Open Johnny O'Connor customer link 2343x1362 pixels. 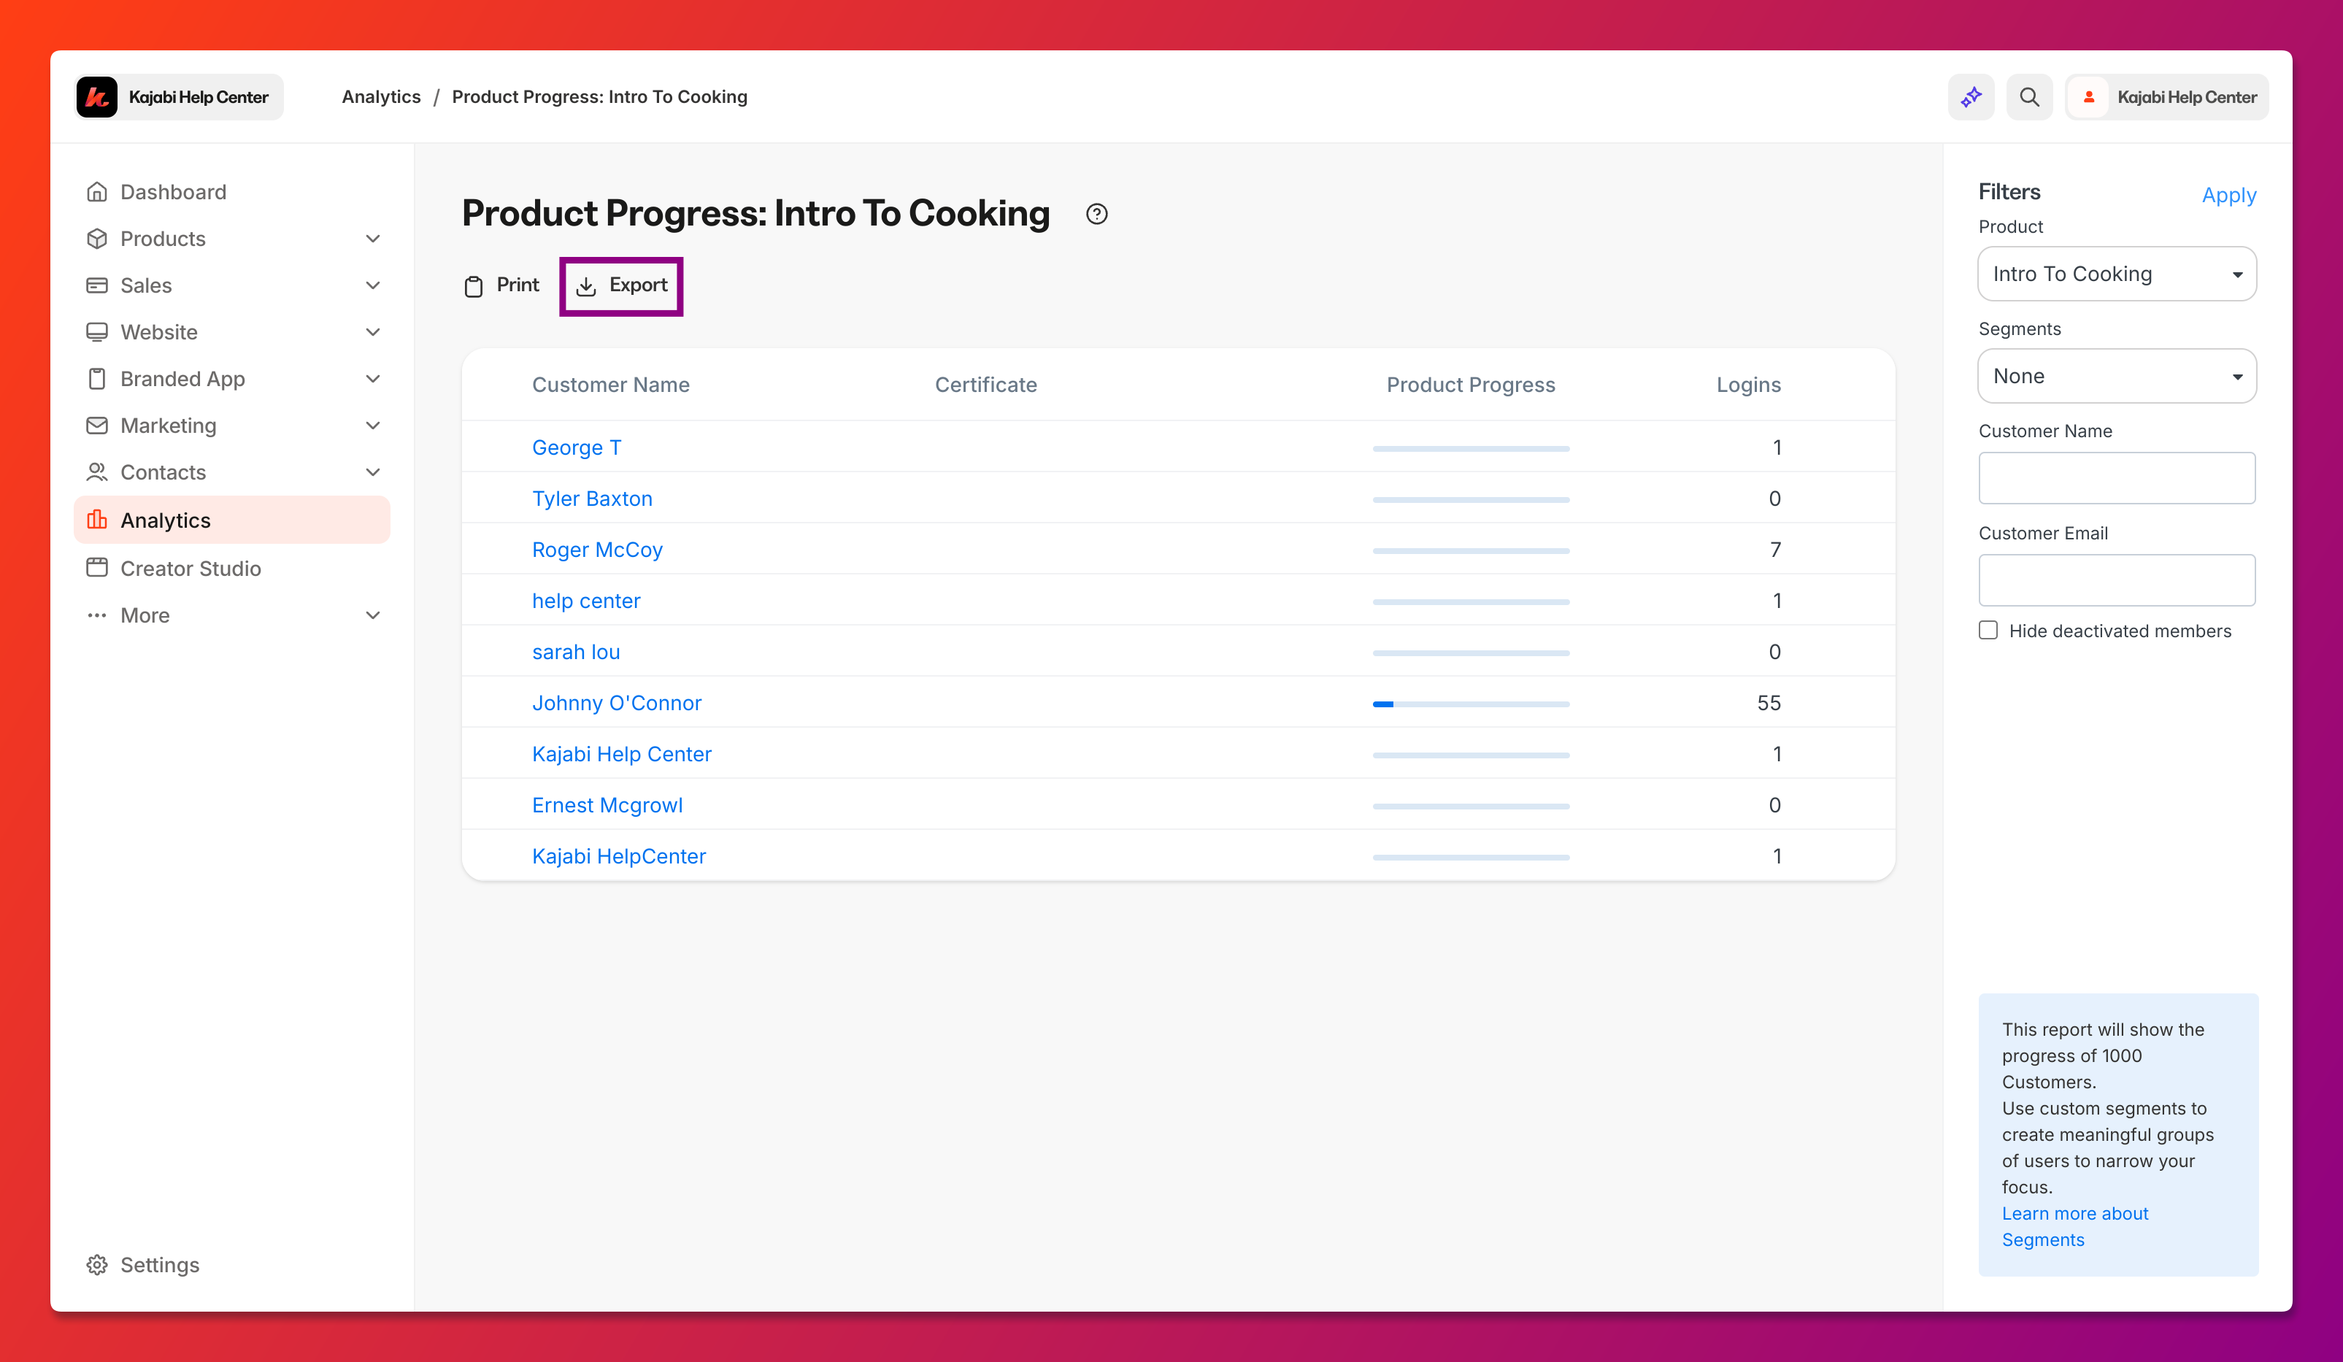click(x=617, y=703)
